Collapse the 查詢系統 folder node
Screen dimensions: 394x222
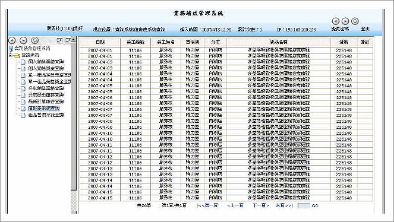pyautogui.click(x=11, y=55)
